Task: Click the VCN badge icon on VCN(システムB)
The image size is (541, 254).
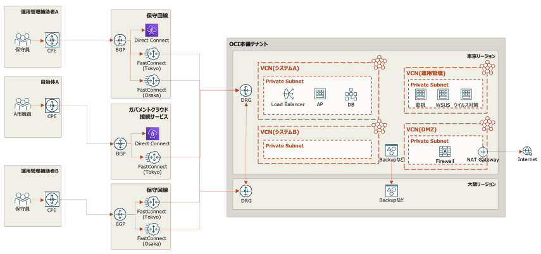Action: [380, 126]
